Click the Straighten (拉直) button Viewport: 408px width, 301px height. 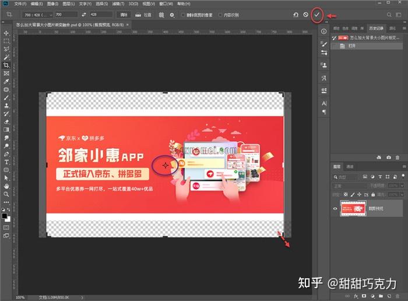click(x=143, y=15)
